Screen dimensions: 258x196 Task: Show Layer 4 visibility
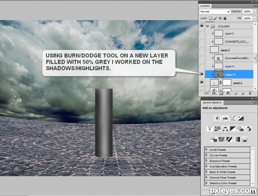click(202, 66)
